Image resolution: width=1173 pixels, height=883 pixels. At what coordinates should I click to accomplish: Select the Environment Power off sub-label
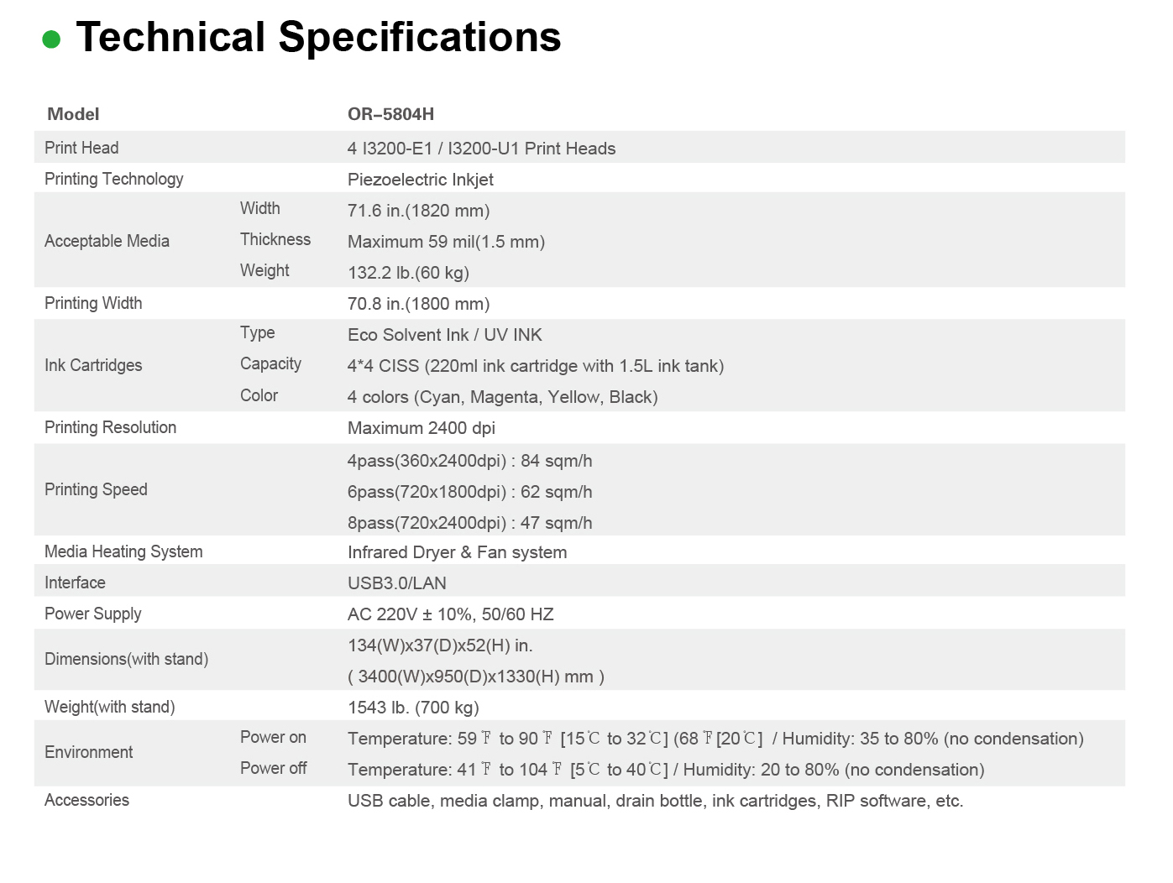click(273, 768)
